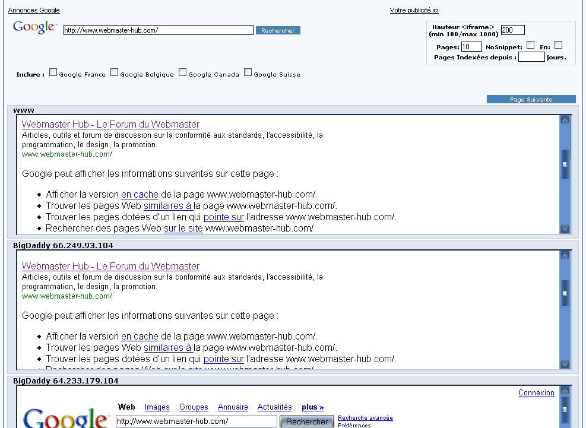This screenshot has width=586, height=428.
Task: Click the green www.webmaster-hub.com/ URL in the www frame
Action: [67, 154]
